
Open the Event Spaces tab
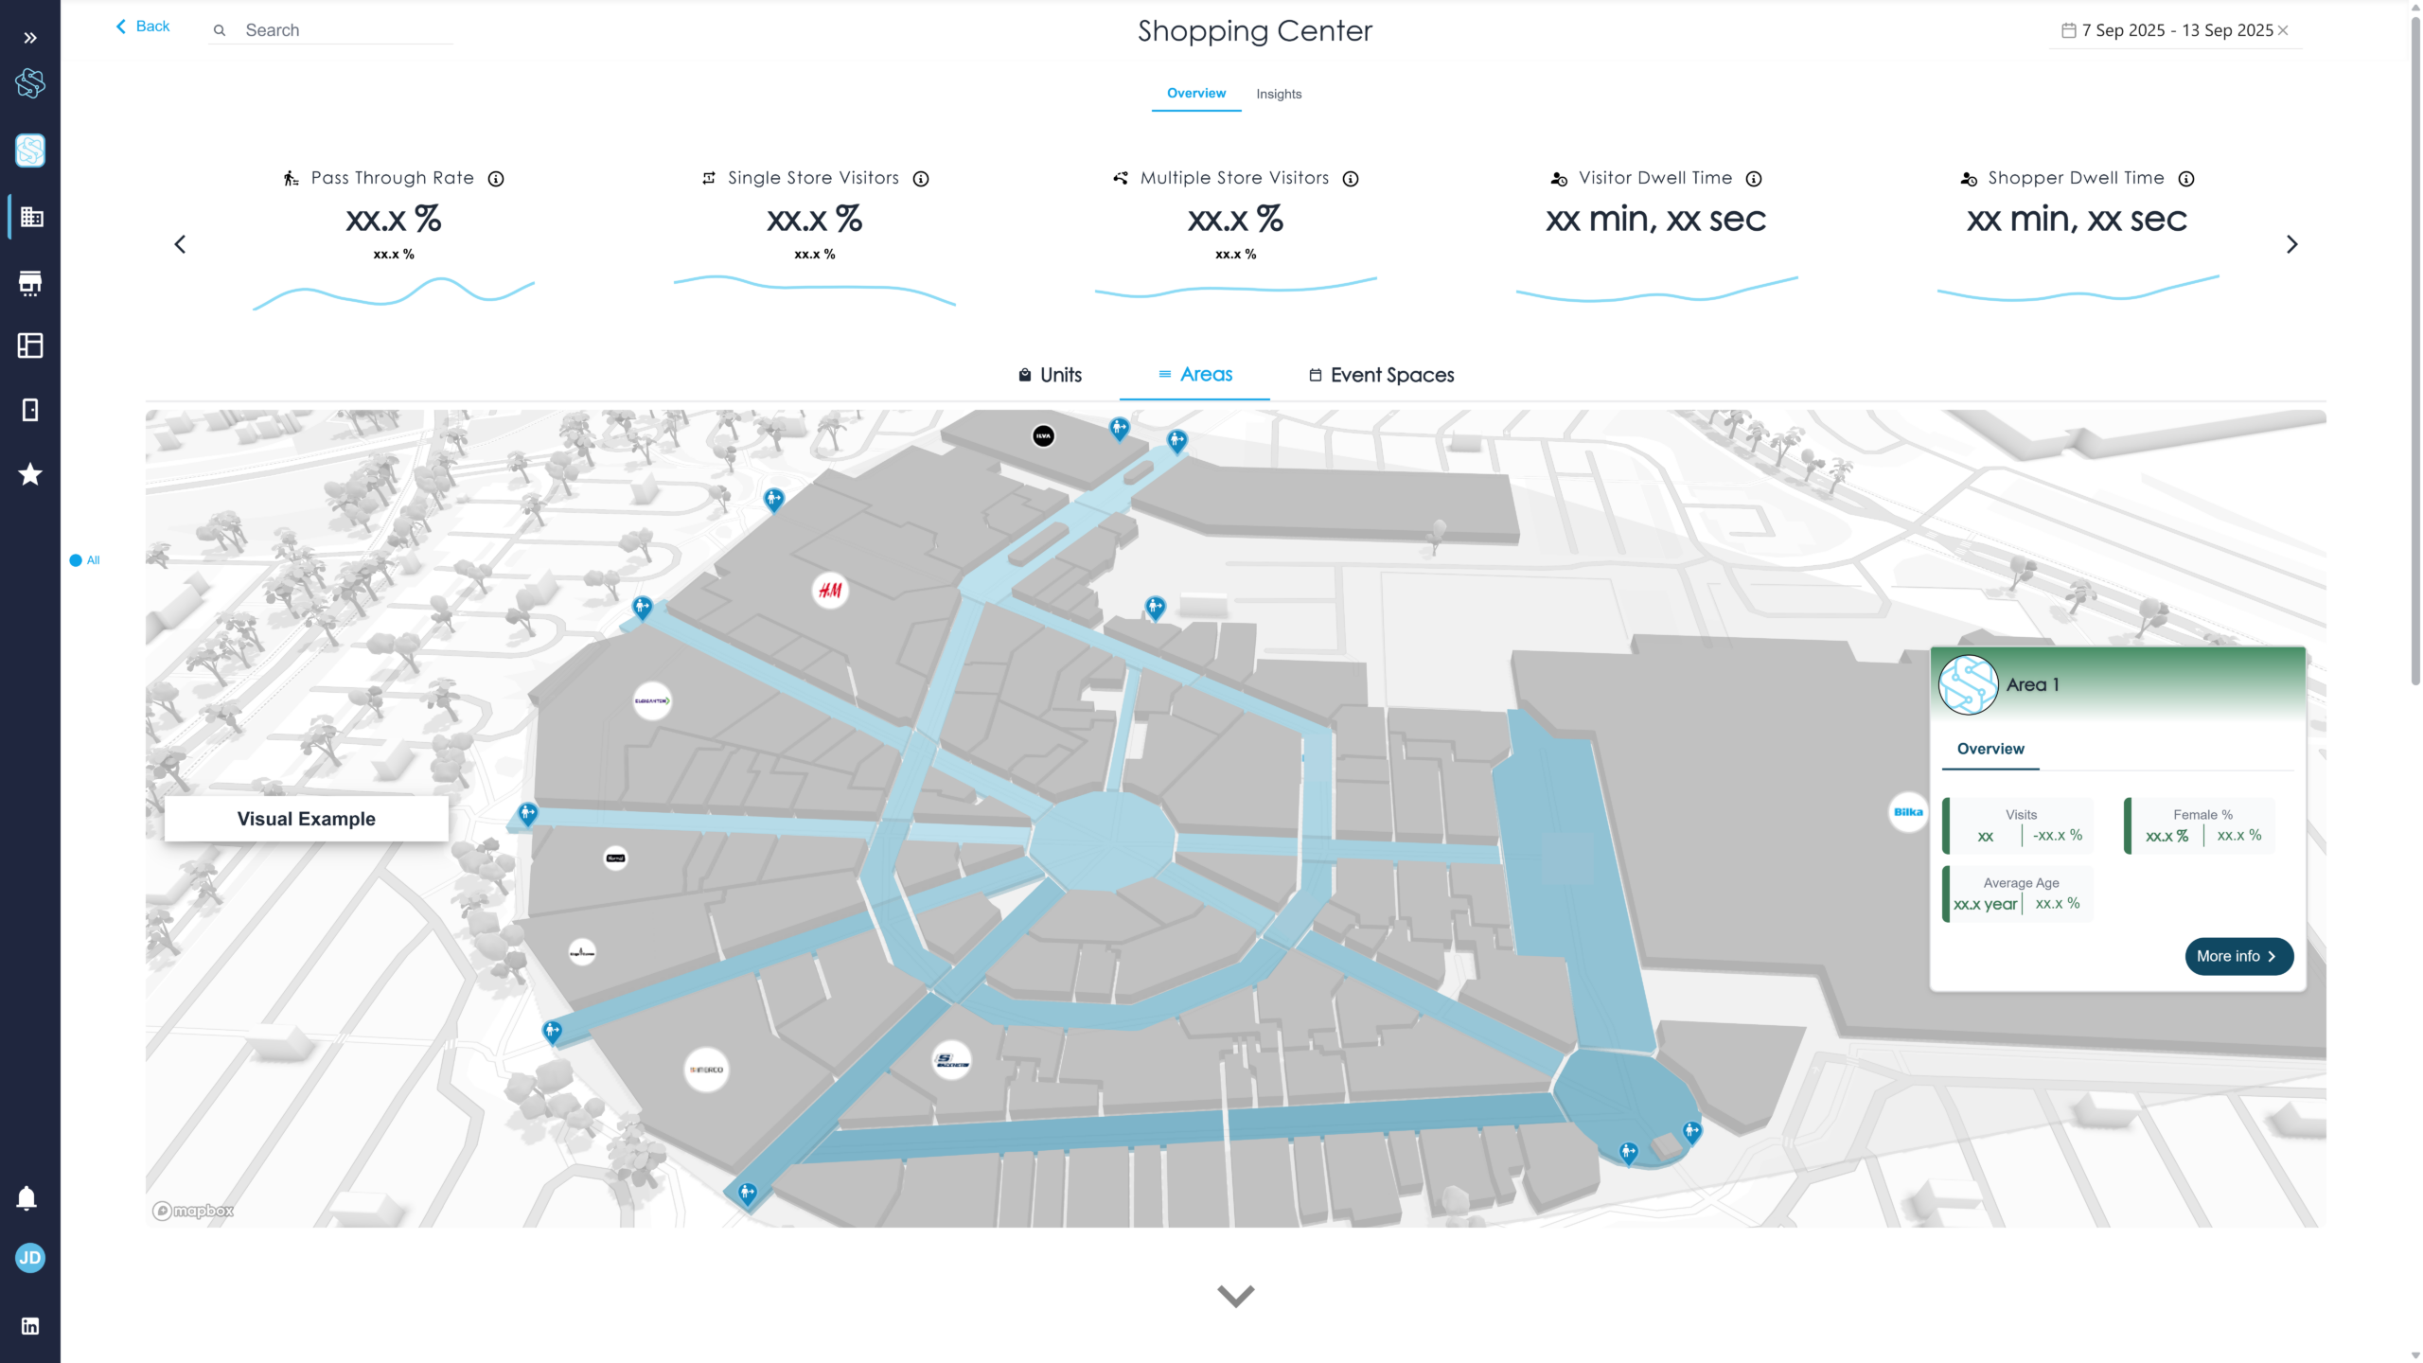[x=1381, y=375]
